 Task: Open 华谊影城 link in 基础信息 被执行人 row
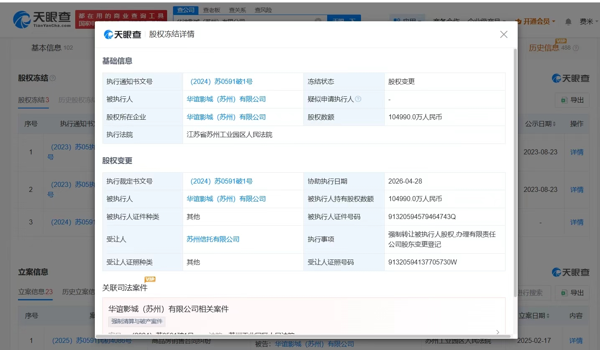point(226,99)
